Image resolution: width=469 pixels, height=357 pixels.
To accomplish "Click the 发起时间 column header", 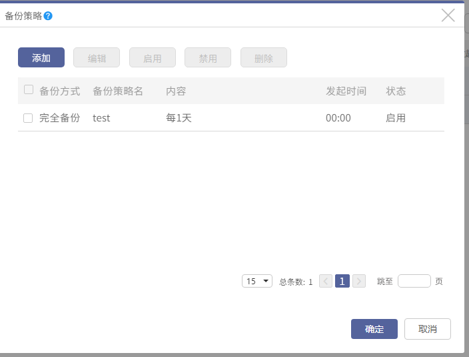I will [346, 91].
